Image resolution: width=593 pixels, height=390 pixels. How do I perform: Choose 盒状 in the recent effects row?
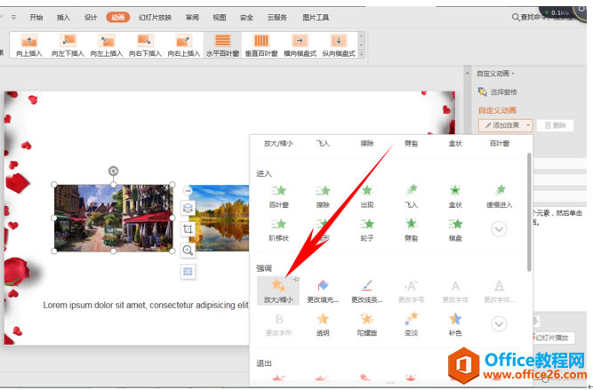point(455,144)
